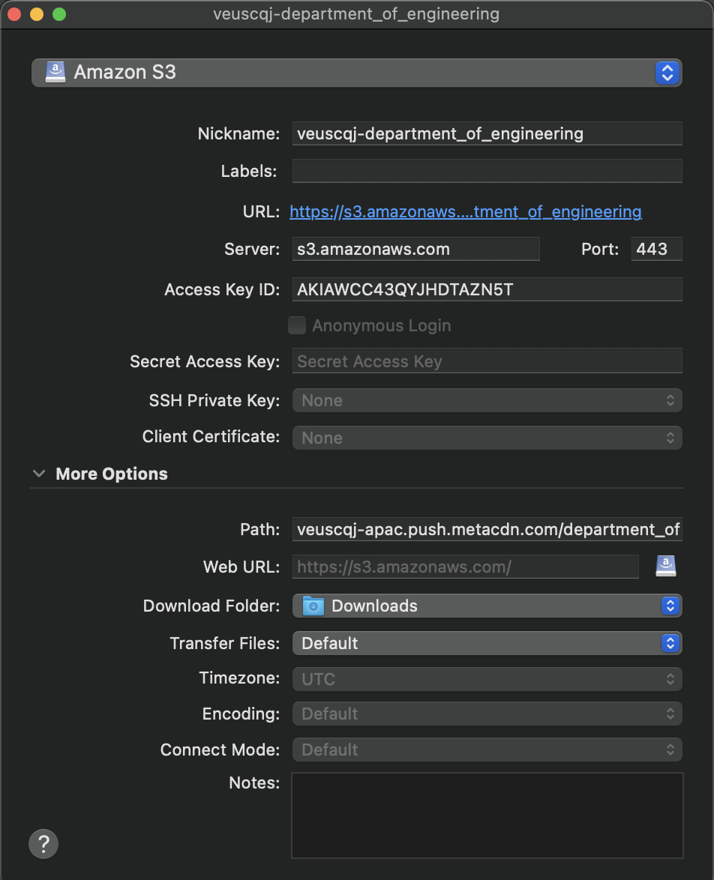
Task: Open the s3.amazonaws URL link
Action: [465, 211]
